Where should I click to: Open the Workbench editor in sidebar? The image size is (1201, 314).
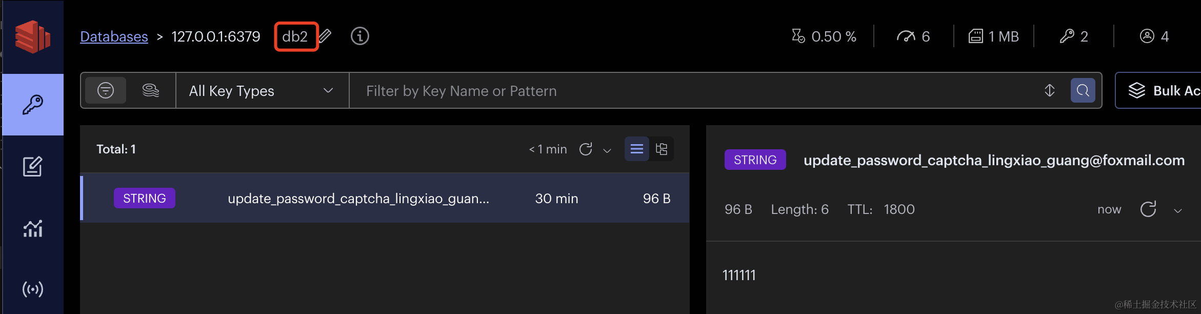[x=33, y=167]
